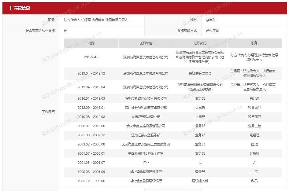Select the date cell 2019.04 - 2019.12

coord(91,73)
